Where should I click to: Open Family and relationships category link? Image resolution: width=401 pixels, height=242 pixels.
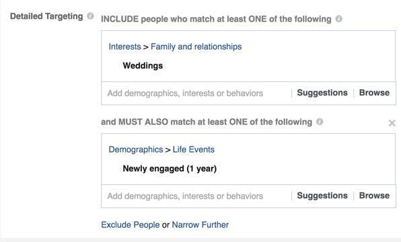[196, 47]
